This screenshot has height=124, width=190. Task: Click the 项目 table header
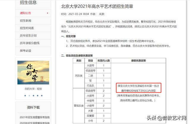coord(90,61)
